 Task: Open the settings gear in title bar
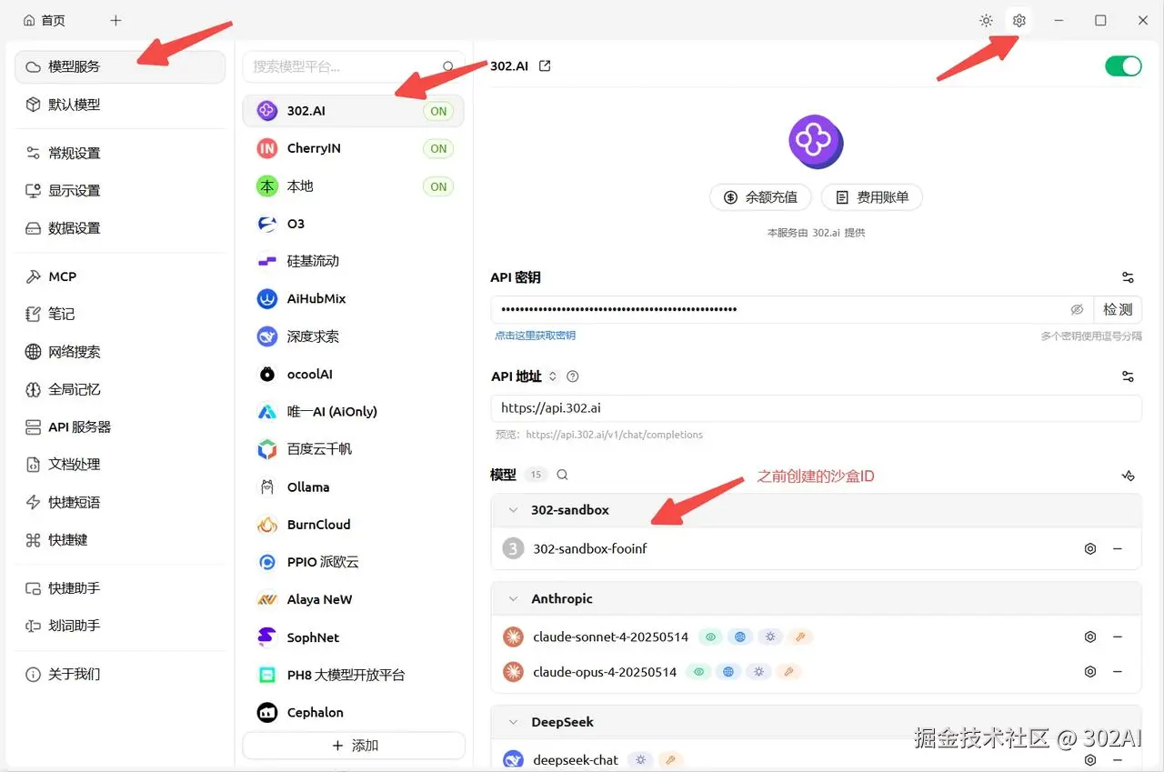(1018, 20)
